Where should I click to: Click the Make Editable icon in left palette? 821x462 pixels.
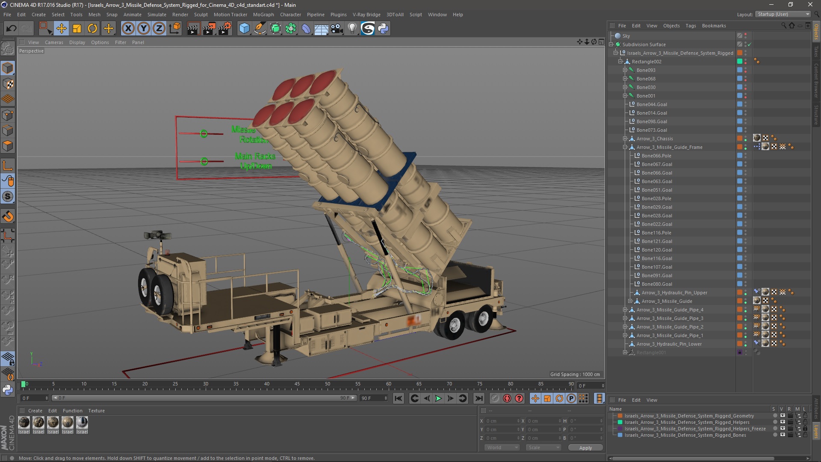(8, 49)
